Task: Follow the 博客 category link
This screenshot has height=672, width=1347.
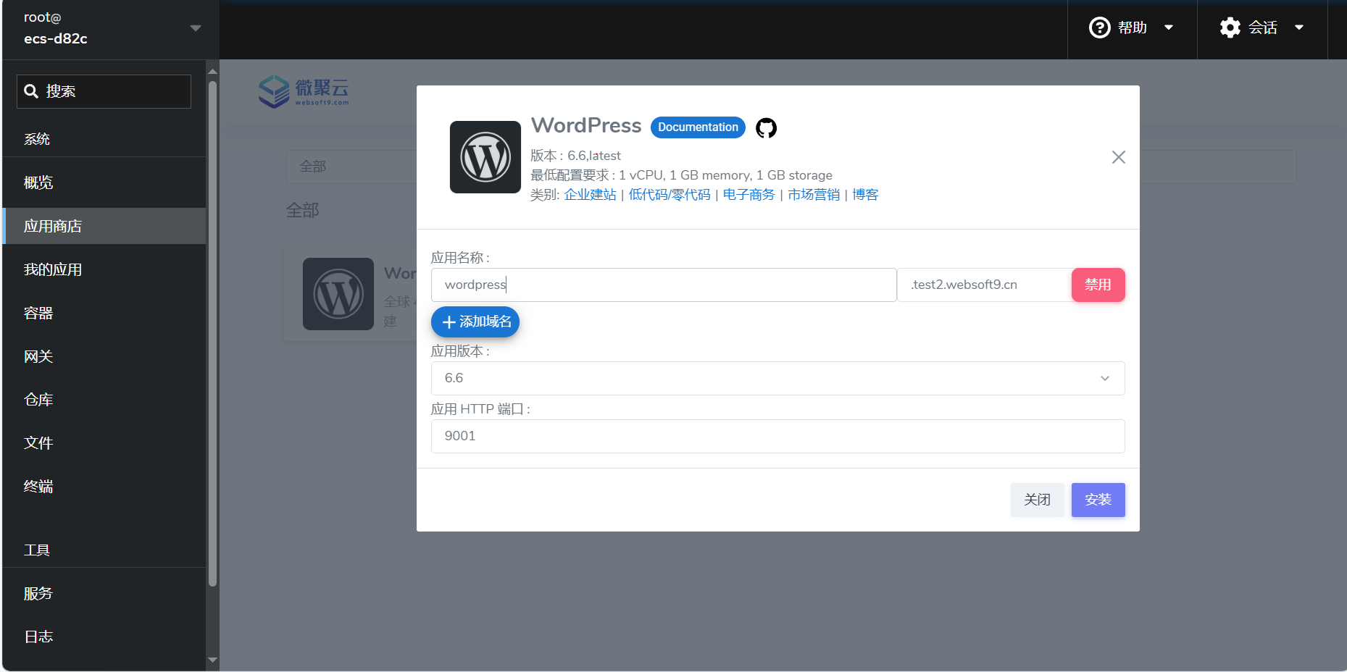Action: click(x=865, y=195)
